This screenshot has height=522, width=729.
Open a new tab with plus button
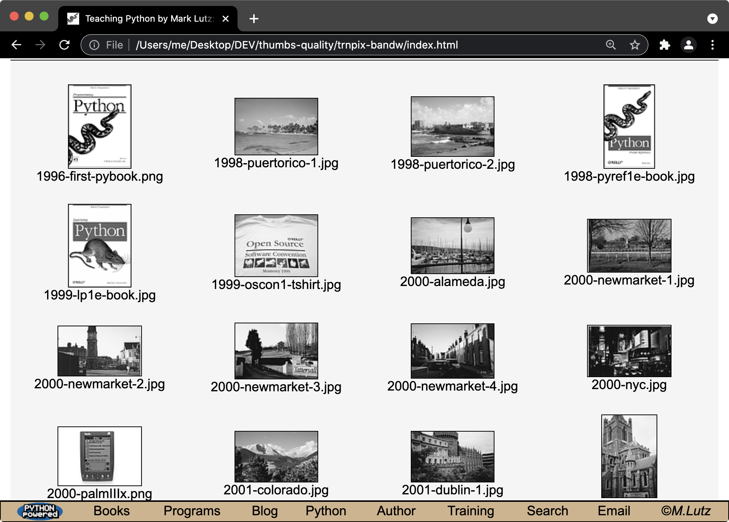pos(254,19)
